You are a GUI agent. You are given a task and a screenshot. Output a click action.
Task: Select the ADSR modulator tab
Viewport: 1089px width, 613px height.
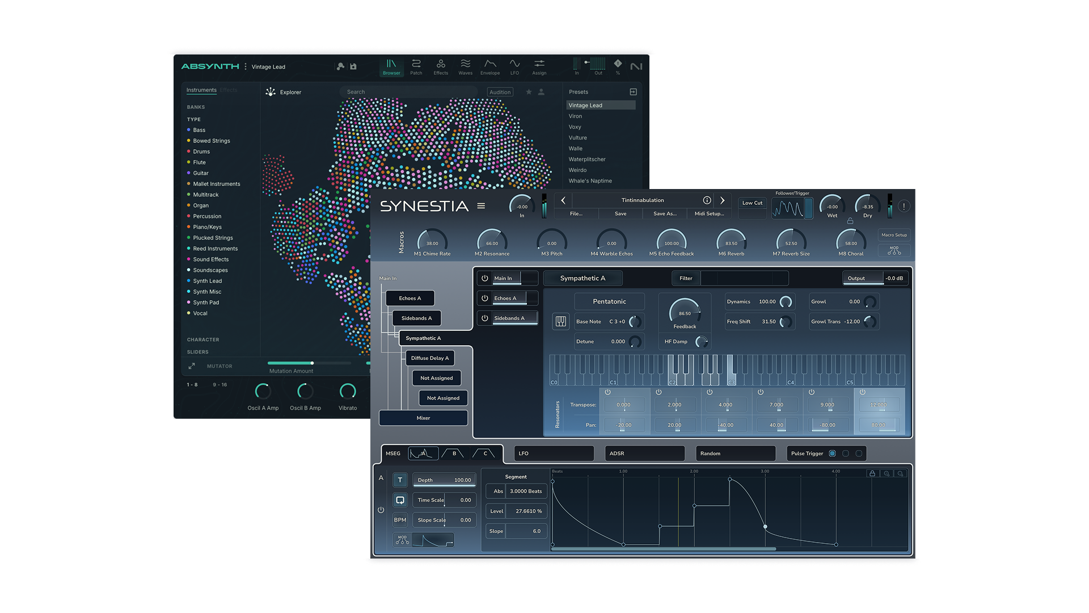pyautogui.click(x=644, y=453)
